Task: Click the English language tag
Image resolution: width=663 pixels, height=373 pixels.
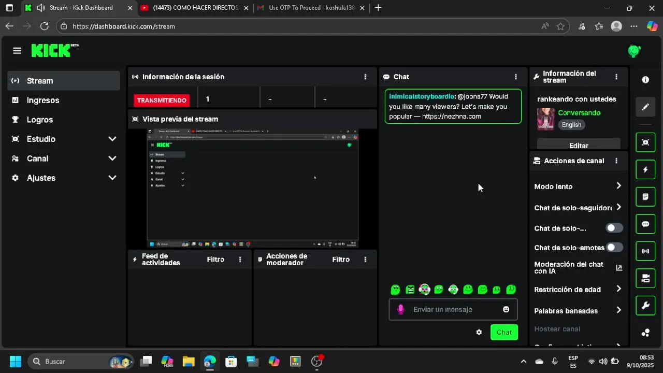Action: [x=571, y=125]
